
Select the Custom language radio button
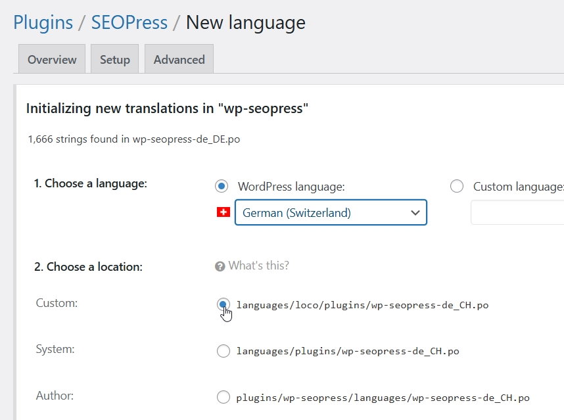pyautogui.click(x=457, y=187)
